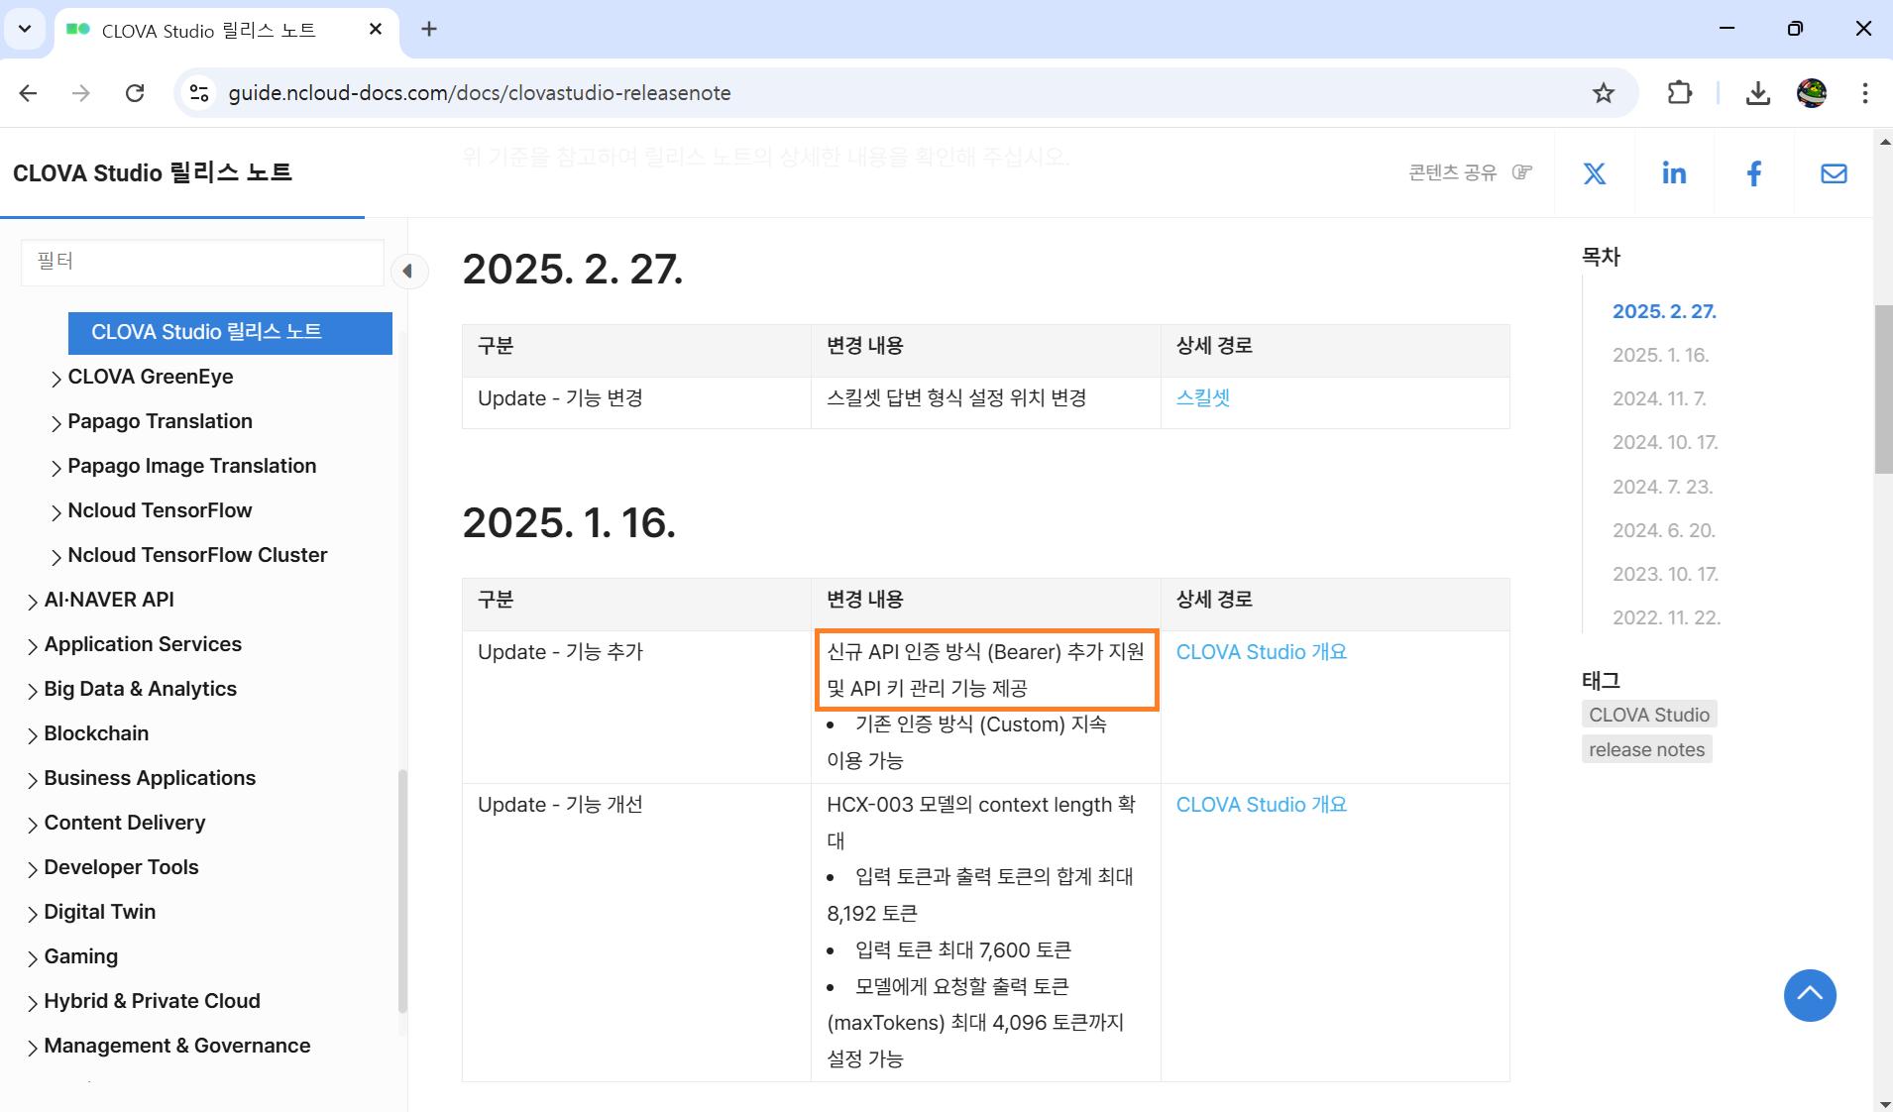
Task: Jump to 2025. 1. 16. in table of contents
Action: click(1660, 355)
